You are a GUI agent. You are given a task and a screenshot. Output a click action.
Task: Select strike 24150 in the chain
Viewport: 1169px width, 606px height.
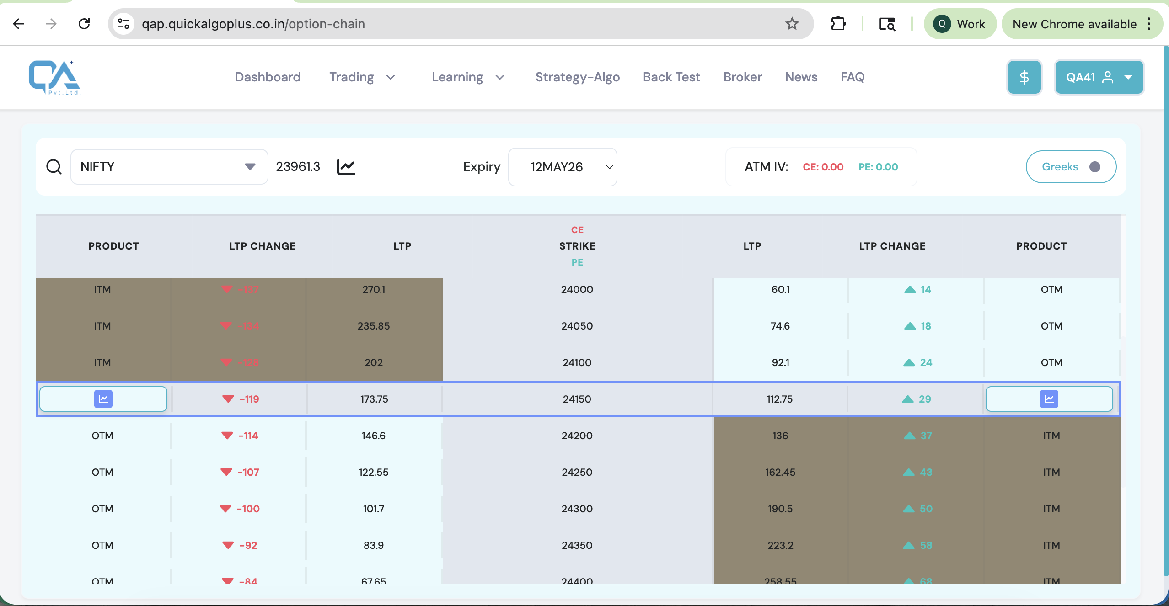click(577, 399)
